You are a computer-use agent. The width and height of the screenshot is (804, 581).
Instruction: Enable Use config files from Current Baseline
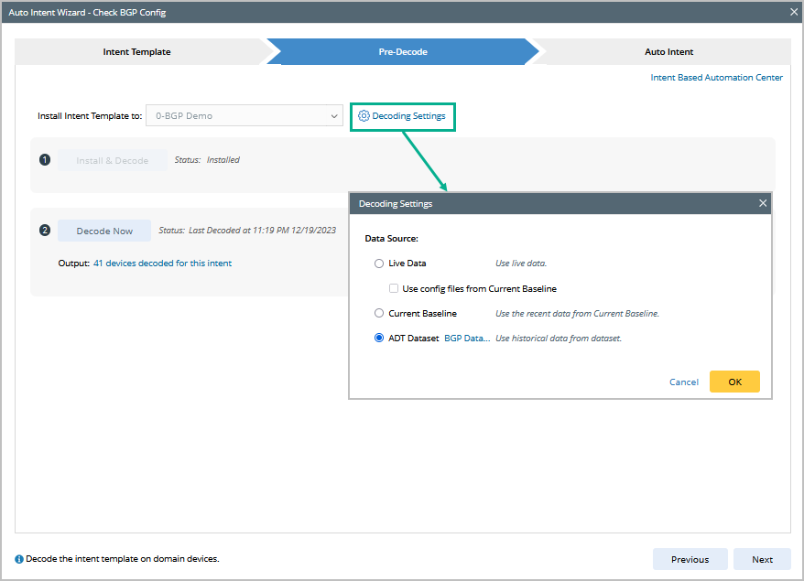[x=394, y=288]
